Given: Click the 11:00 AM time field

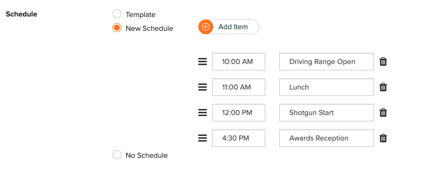Looking at the screenshot, I should (x=239, y=87).
